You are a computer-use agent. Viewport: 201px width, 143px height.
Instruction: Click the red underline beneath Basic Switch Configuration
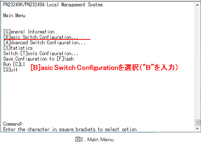47,39
